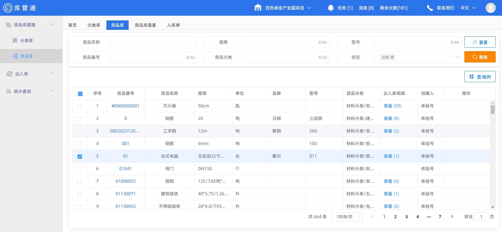Click the 重置 reset button
This screenshot has height=232, width=502.
point(480,42)
